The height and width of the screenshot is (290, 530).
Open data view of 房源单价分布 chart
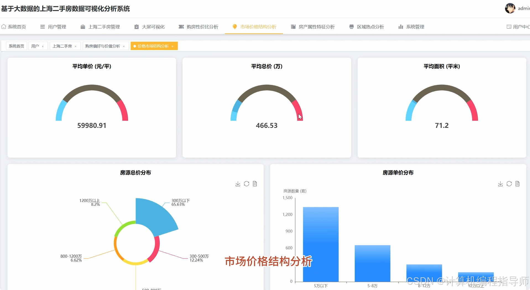click(x=518, y=183)
